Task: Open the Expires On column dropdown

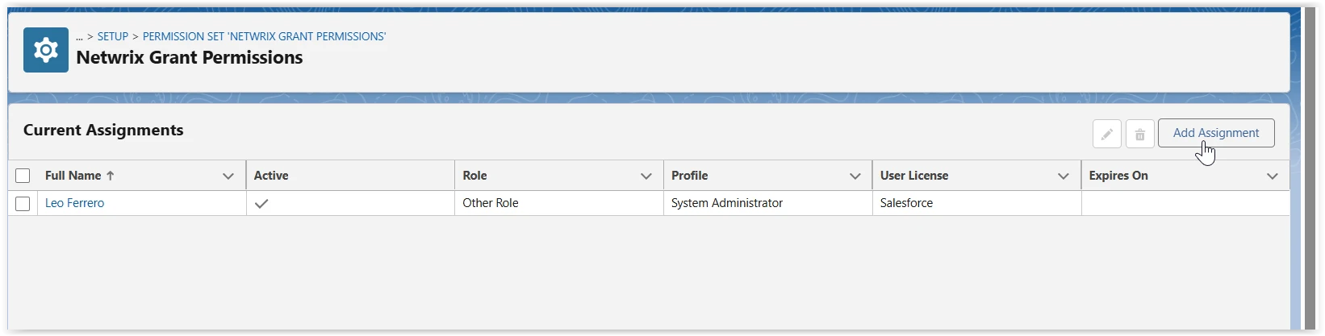Action: [1273, 176]
